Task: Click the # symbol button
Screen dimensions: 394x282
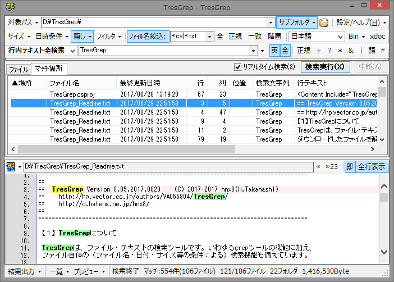Action: pyautogui.click(x=383, y=51)
